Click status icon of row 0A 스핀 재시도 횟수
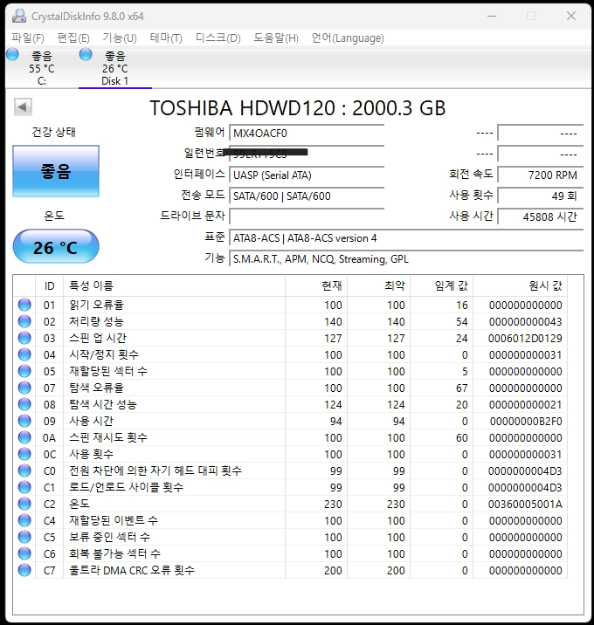The height and width of the screenshot is (625, 594). (24, 437)
